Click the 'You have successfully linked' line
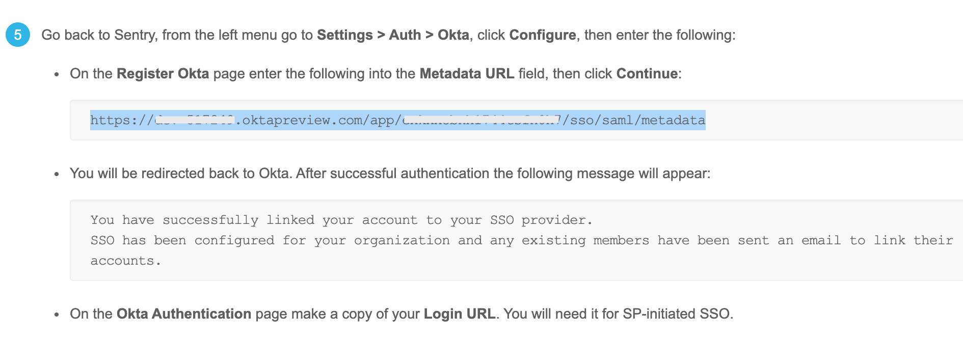This screenshot has height=342, width=963. 341,220
